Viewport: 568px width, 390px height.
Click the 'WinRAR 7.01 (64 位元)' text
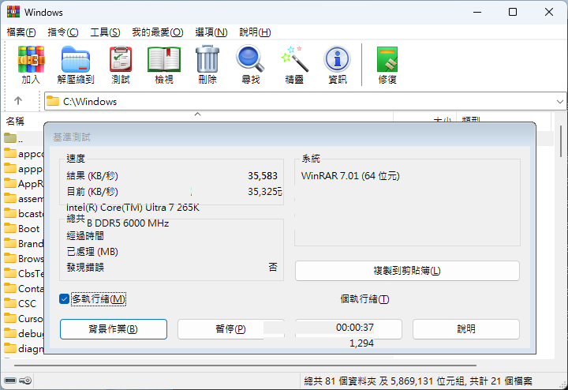350,176
